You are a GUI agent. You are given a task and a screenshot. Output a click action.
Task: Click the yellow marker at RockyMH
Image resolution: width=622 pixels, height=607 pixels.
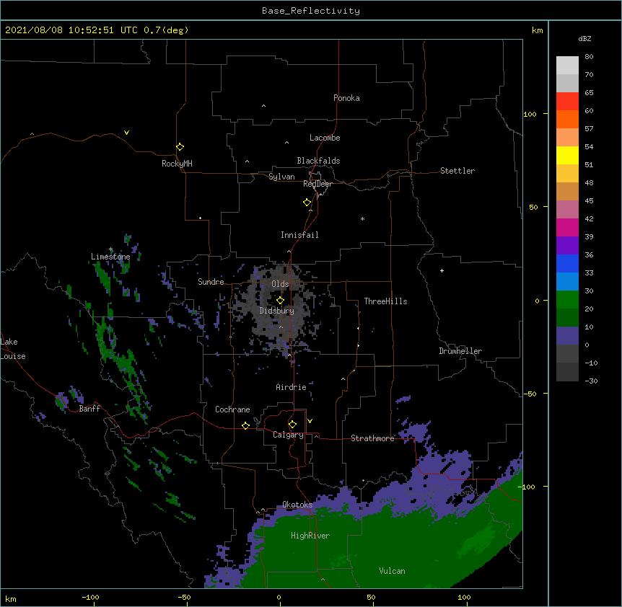coord(180,147)
